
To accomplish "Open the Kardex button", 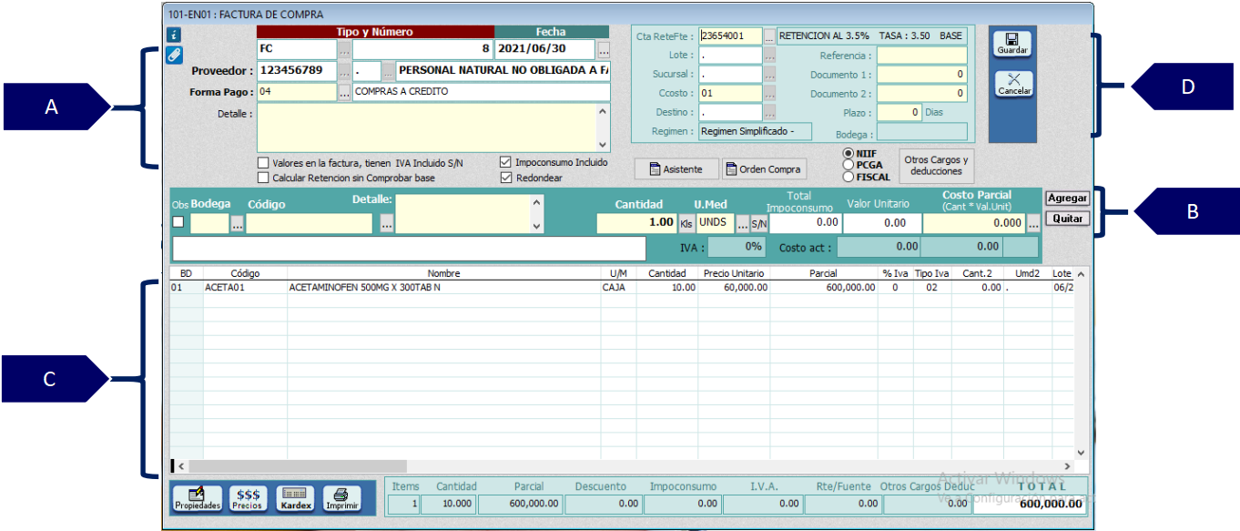I will pyautogui.click(x=296, y=499).
